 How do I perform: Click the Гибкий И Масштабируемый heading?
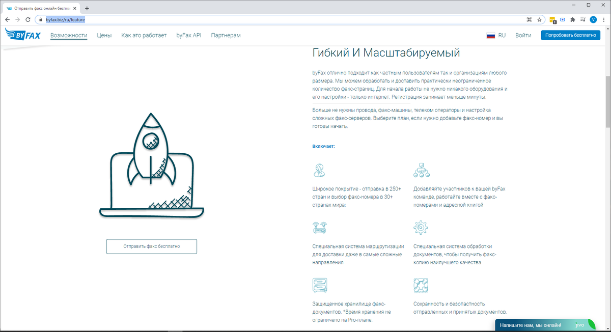coord(386,52)
